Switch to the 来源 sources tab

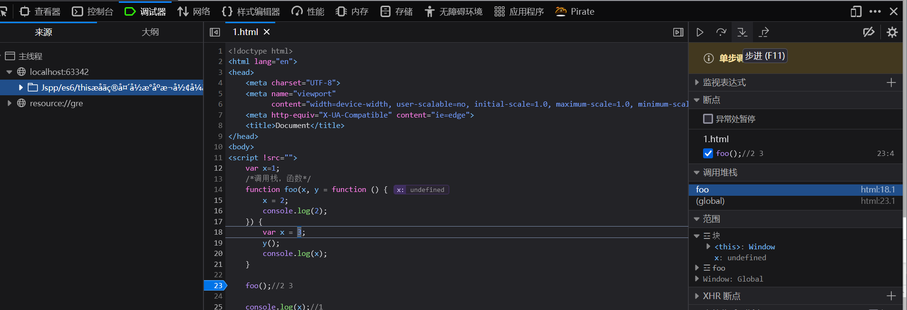[x=43, y=32]
